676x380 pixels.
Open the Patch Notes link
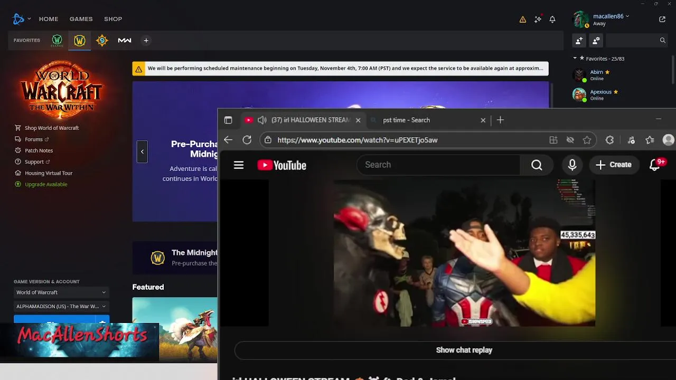[x=34, y=150]
